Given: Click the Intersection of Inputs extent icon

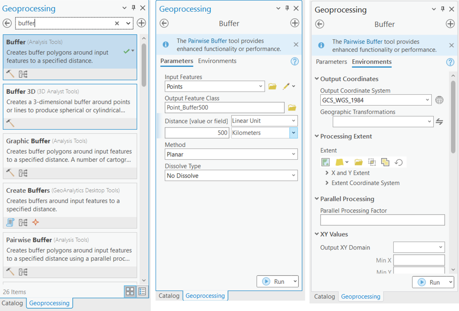Looking at the screenshot, I should point(372,162).
